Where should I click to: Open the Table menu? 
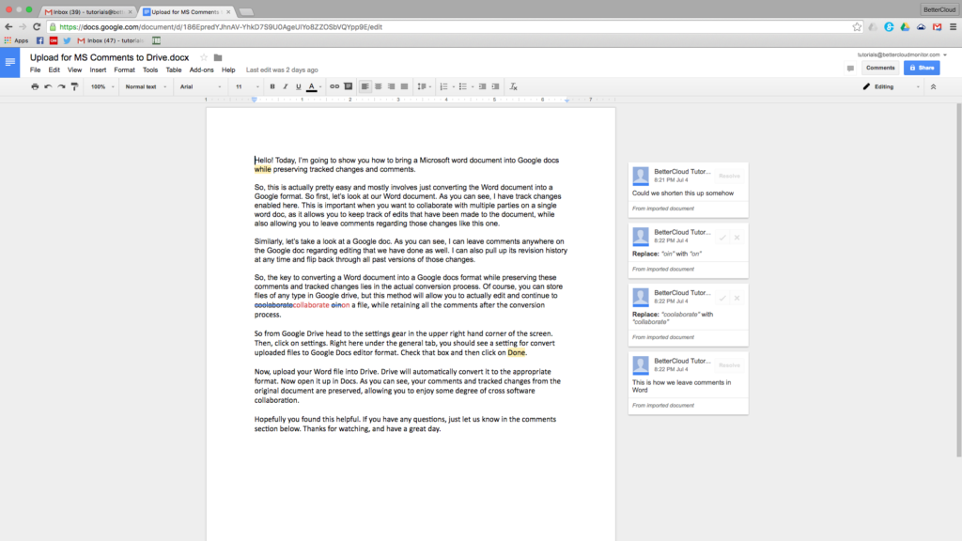pyautogui.click(x=174, y=70)
